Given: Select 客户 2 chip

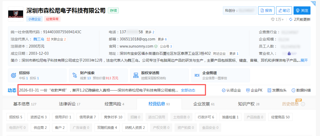Looking at the screenshot, I should (60, 128).
